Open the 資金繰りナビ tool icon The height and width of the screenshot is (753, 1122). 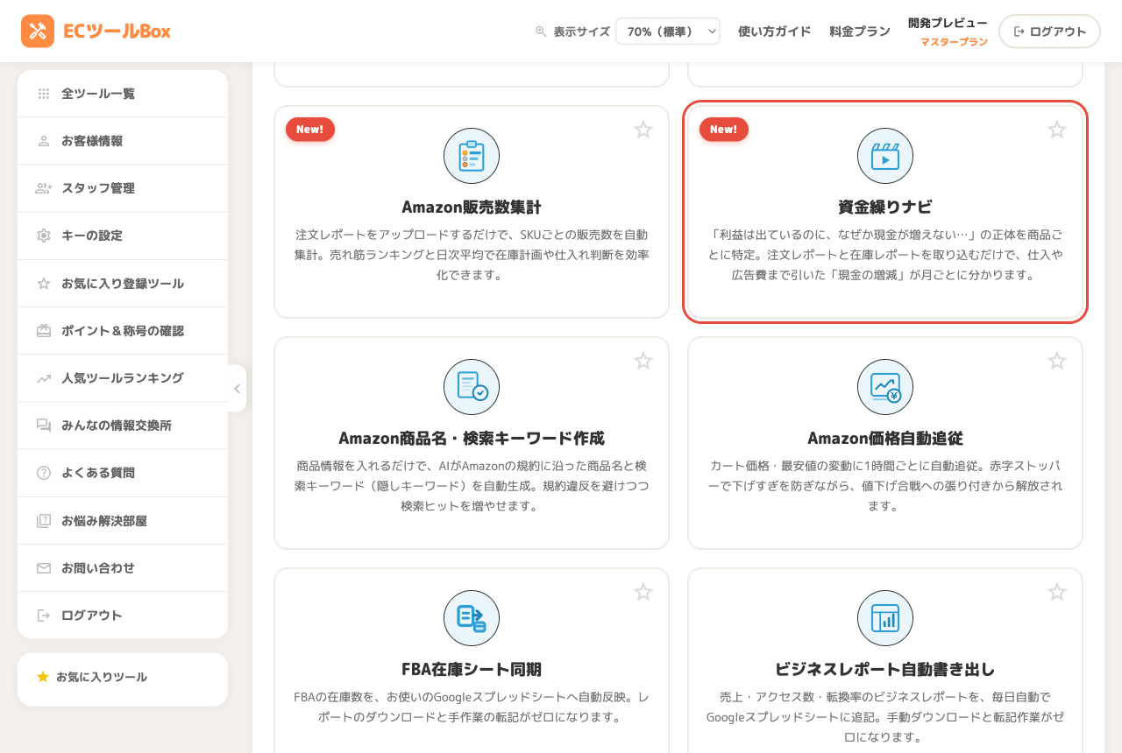click(885, 156)
